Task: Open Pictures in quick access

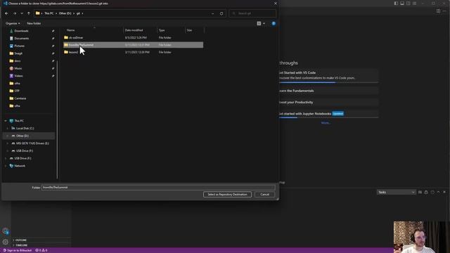Action: pyautogui.click(x=19, y=46)
